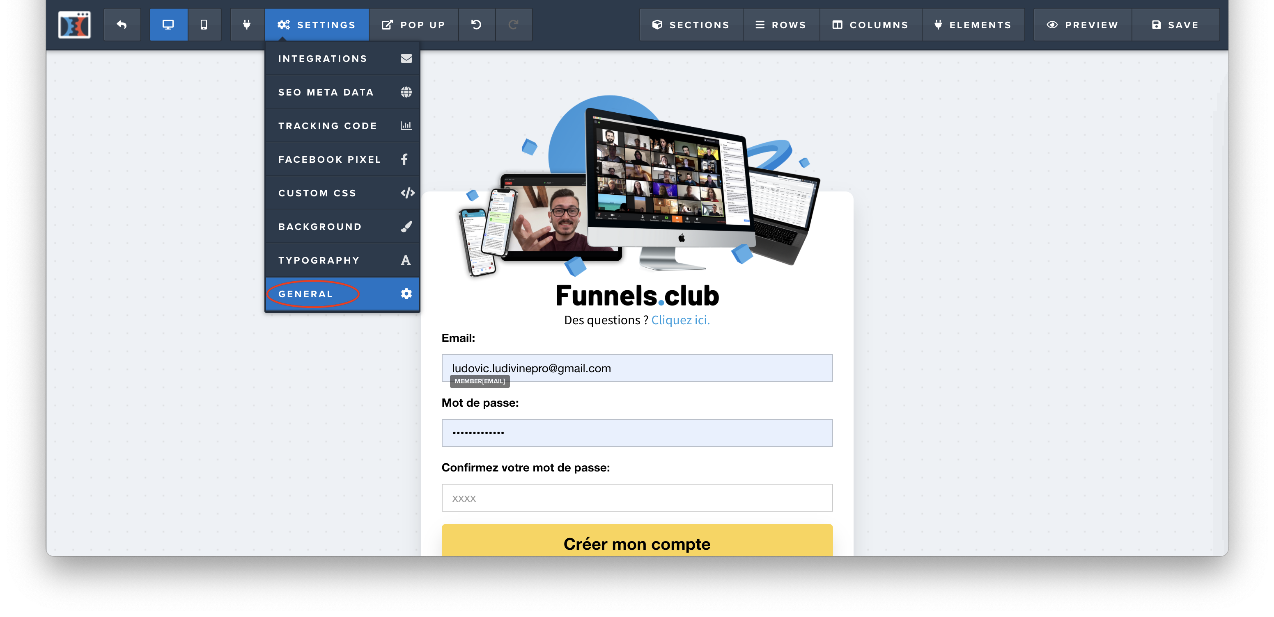This screenshot has width=1274, height=617.
Task: Click the ClickFunnels logo icon
Action: coord(74,25)
